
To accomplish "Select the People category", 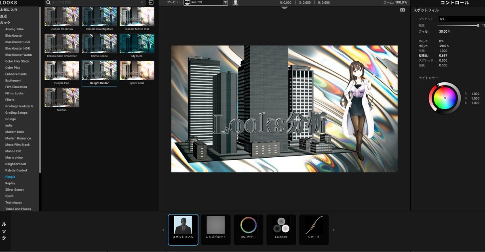I will [x=11, y=177].
